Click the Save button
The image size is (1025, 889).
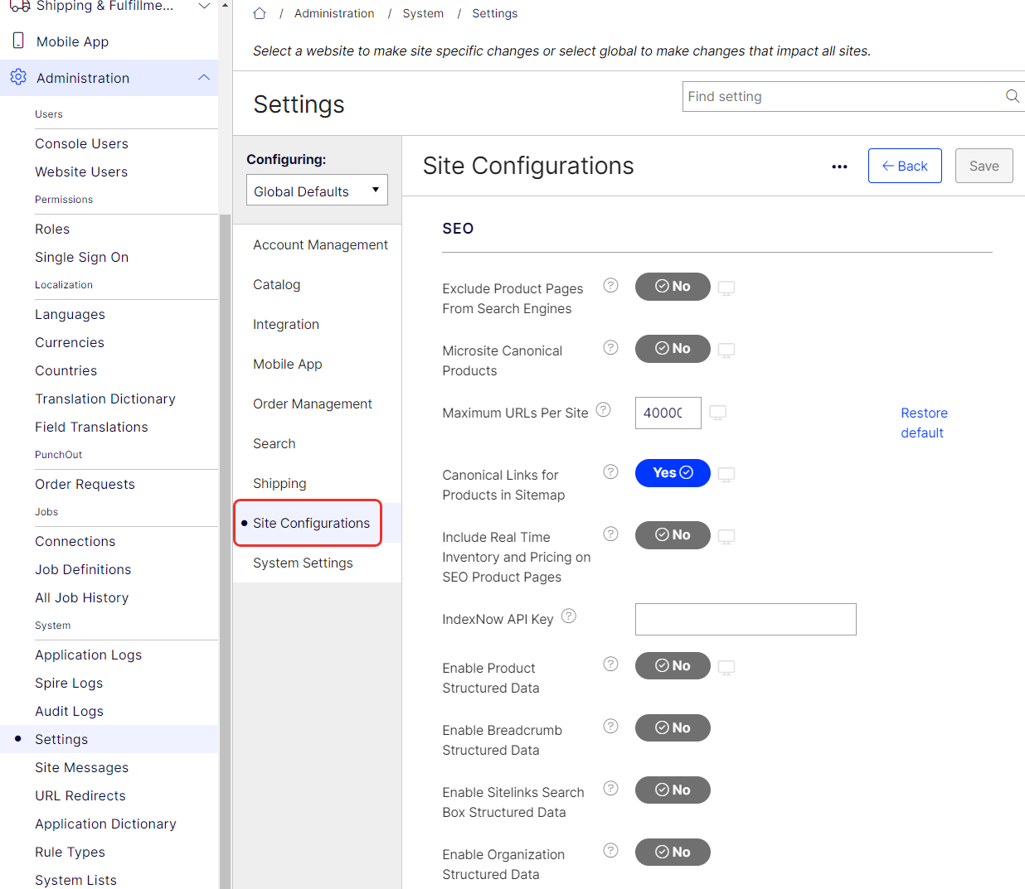click(x=984, y=166)
